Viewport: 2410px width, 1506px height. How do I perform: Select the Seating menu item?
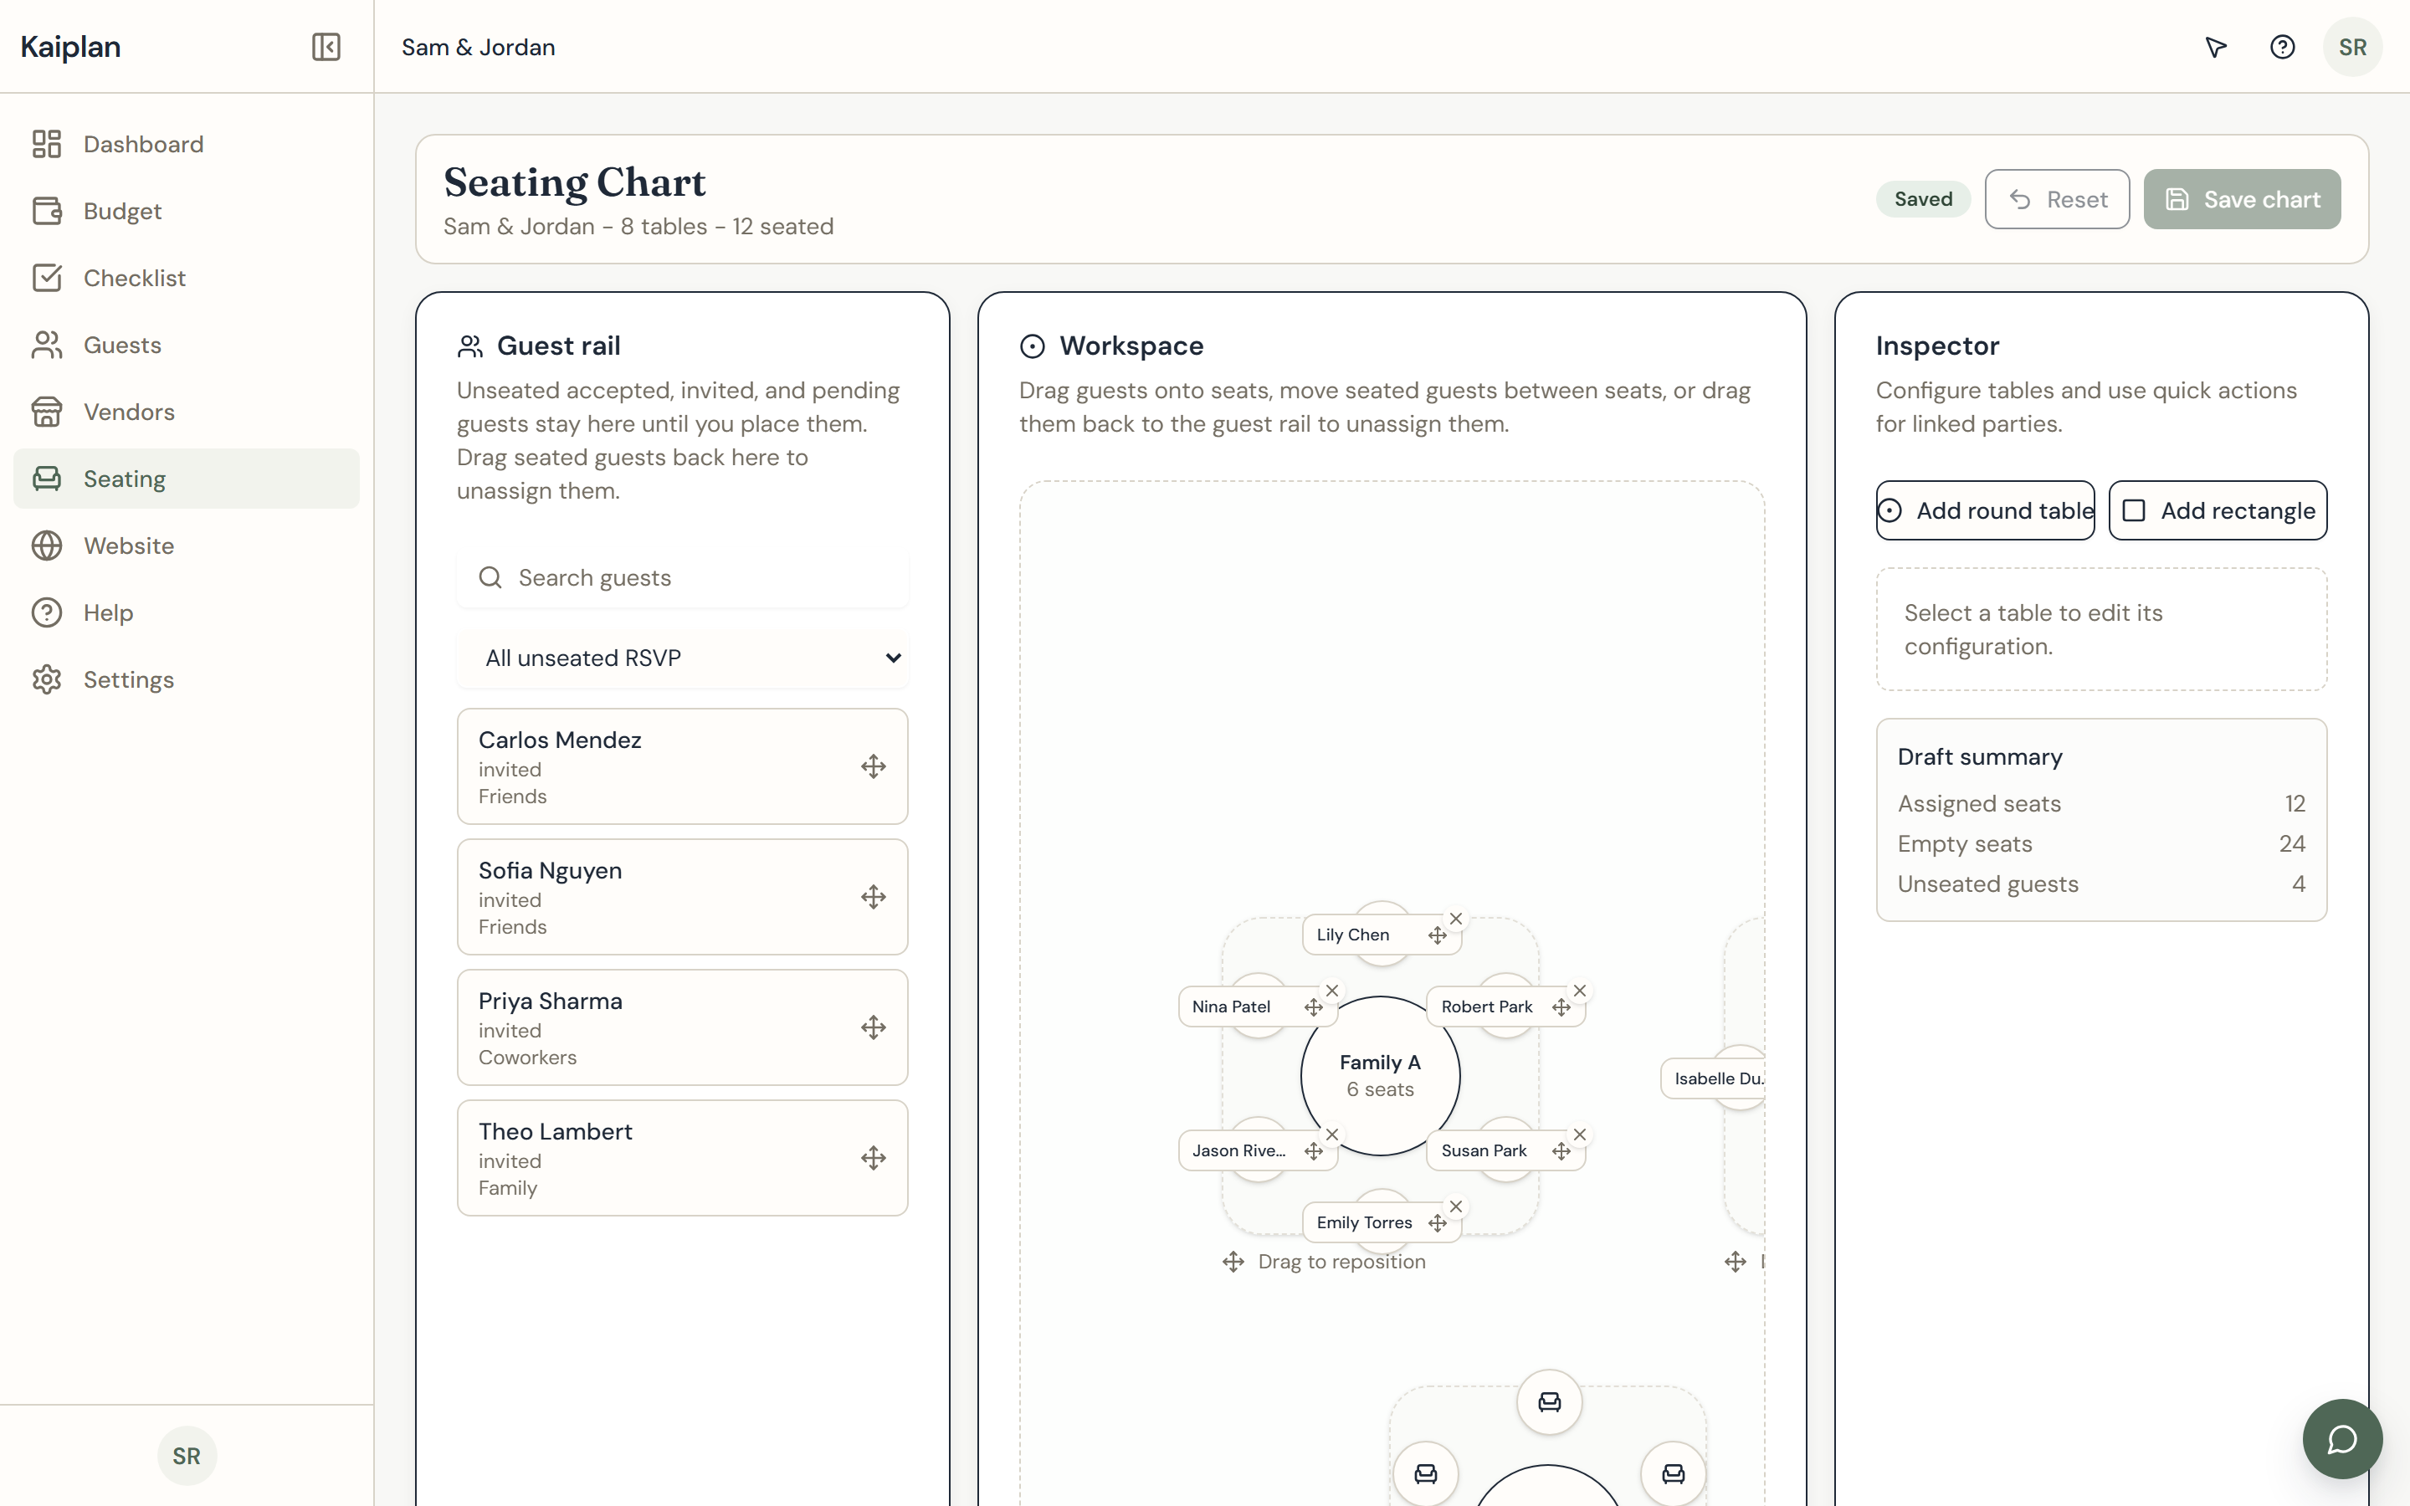(x=187, y=478)
